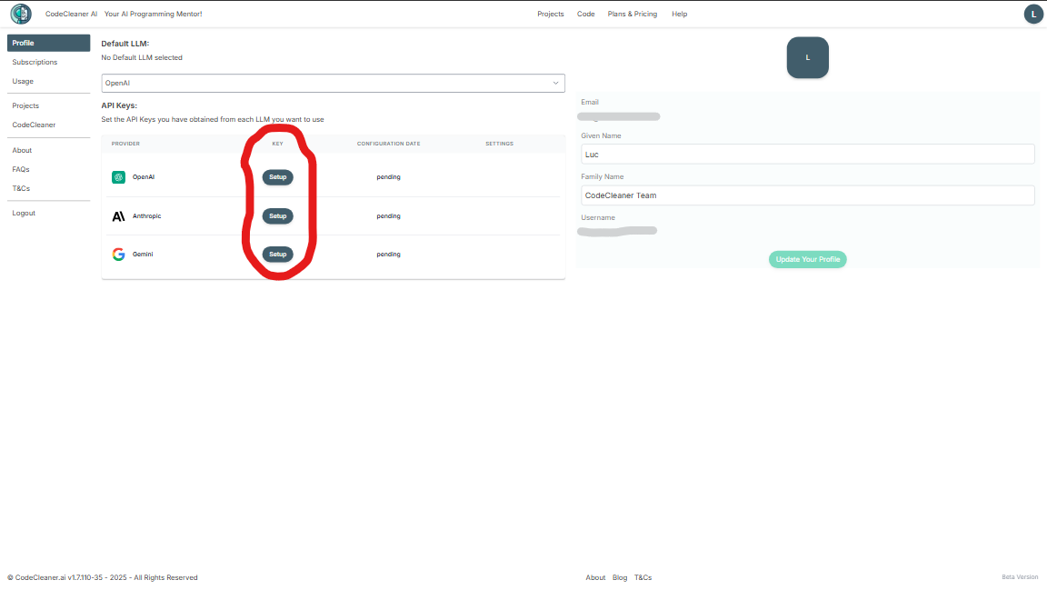Screen dimensions: 1047x590
Task: Open Projects in the sidebar
Action: (x=25, y=105)
